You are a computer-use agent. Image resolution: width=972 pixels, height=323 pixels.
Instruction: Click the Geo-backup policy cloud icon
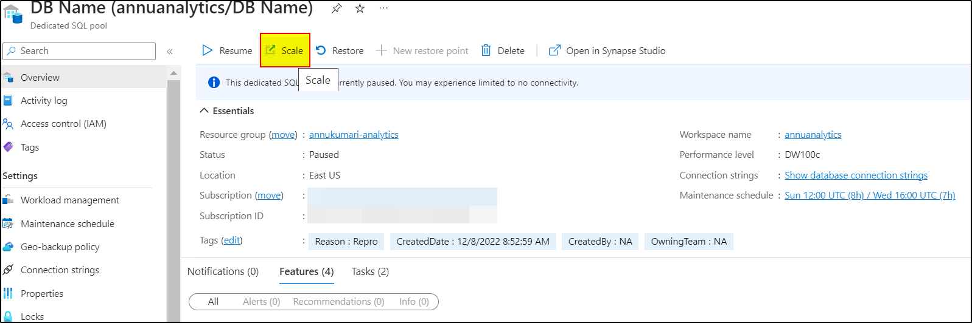click(x=8, y=247)
